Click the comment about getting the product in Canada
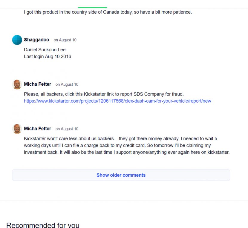 tap(108, 12)
